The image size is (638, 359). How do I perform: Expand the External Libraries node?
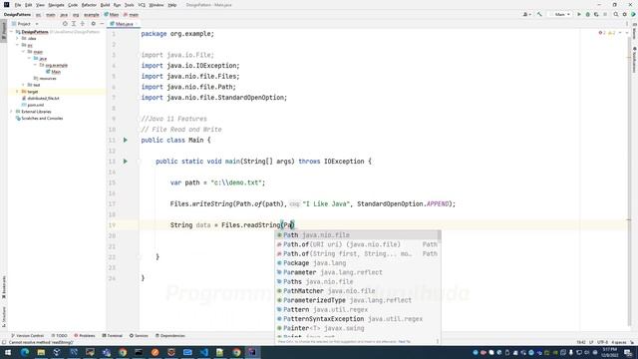tap(11, 112)
